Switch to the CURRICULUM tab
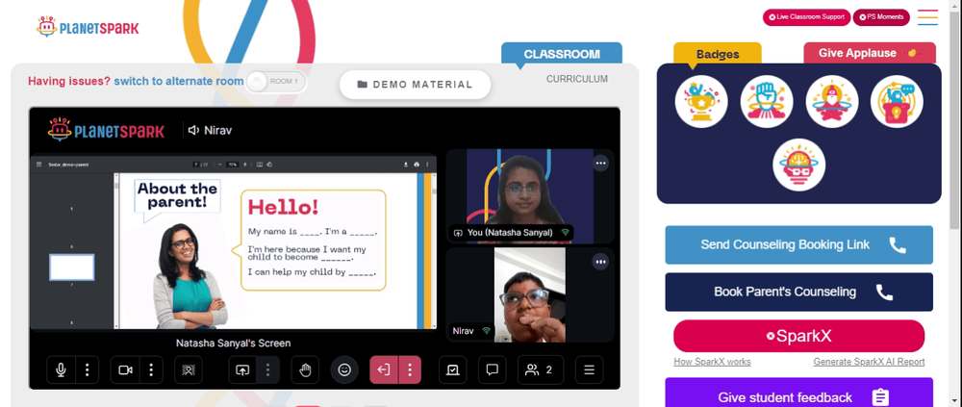The image size is (962, 407). pyautogui.click(x=577, y=79)
